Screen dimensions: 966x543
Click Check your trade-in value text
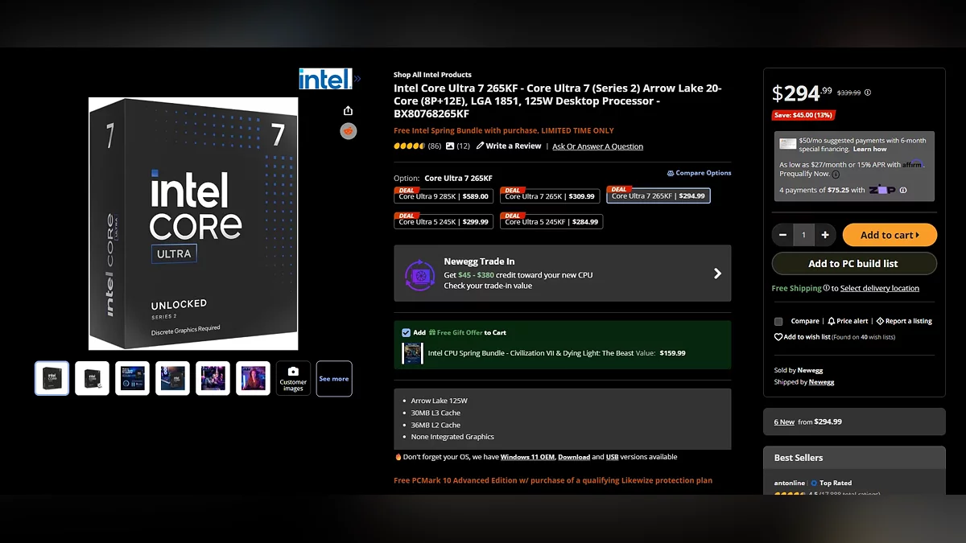point(488,286)
